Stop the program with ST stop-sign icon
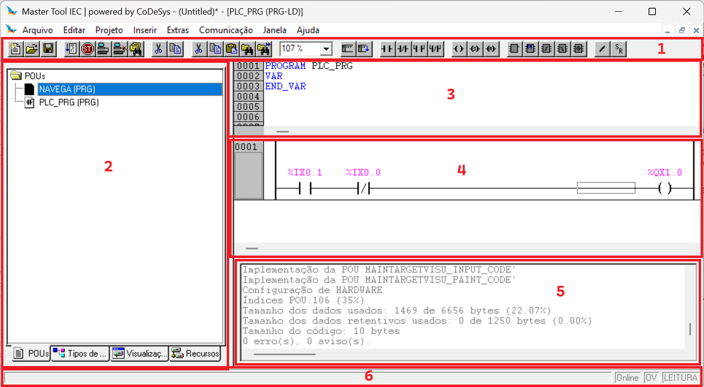Viewport: 704px width, 387px height. point(88,49)
